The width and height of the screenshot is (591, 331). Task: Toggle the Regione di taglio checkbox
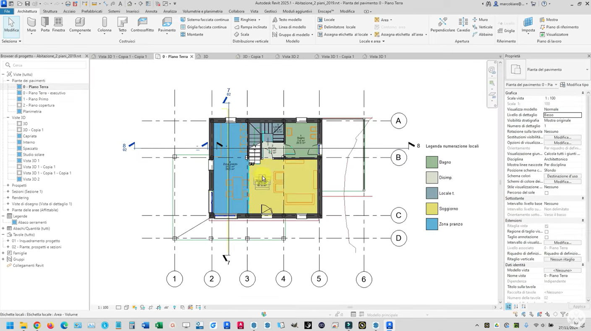546,231
